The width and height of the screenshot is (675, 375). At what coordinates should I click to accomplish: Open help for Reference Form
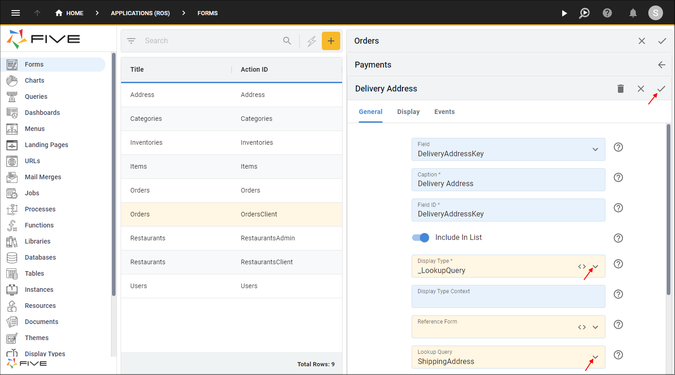click(618, 324)
